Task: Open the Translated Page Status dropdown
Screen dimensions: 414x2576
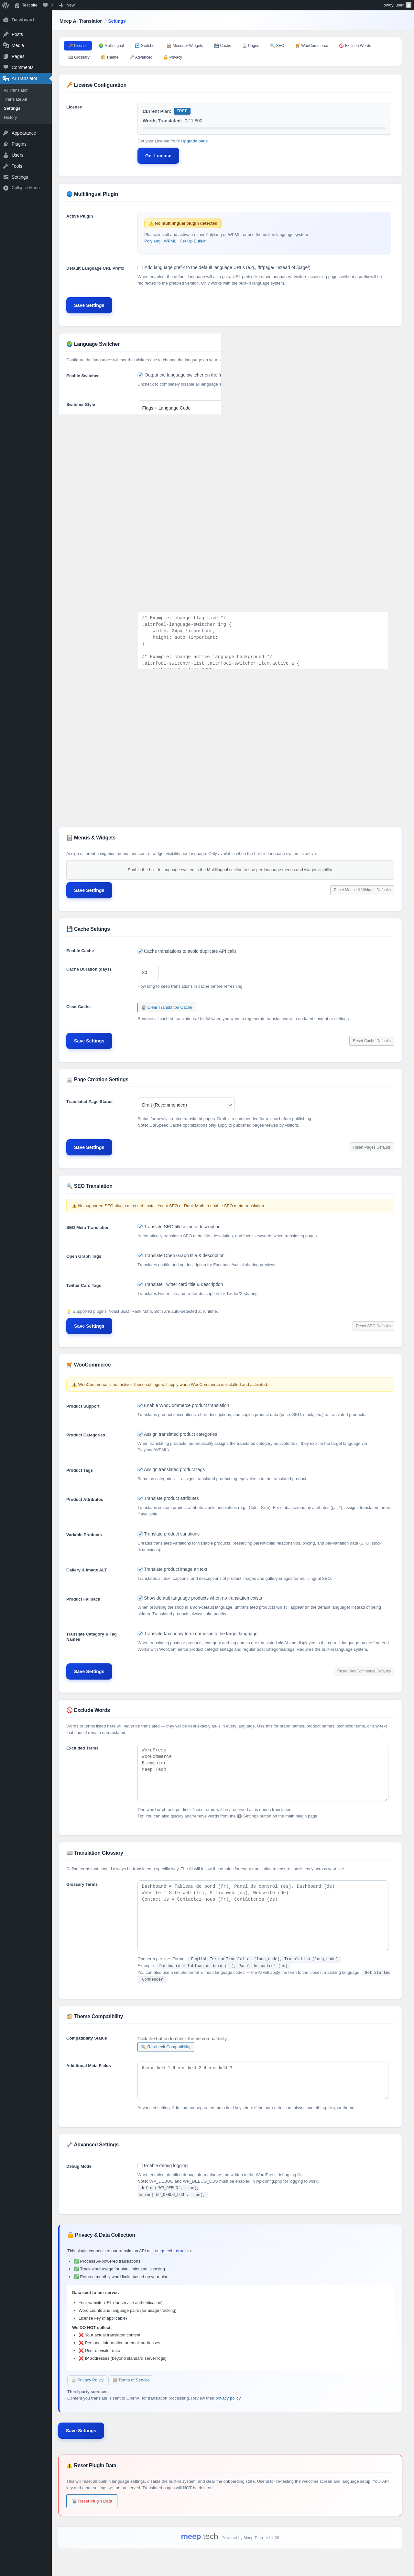Action: [x=186, y=1104]
